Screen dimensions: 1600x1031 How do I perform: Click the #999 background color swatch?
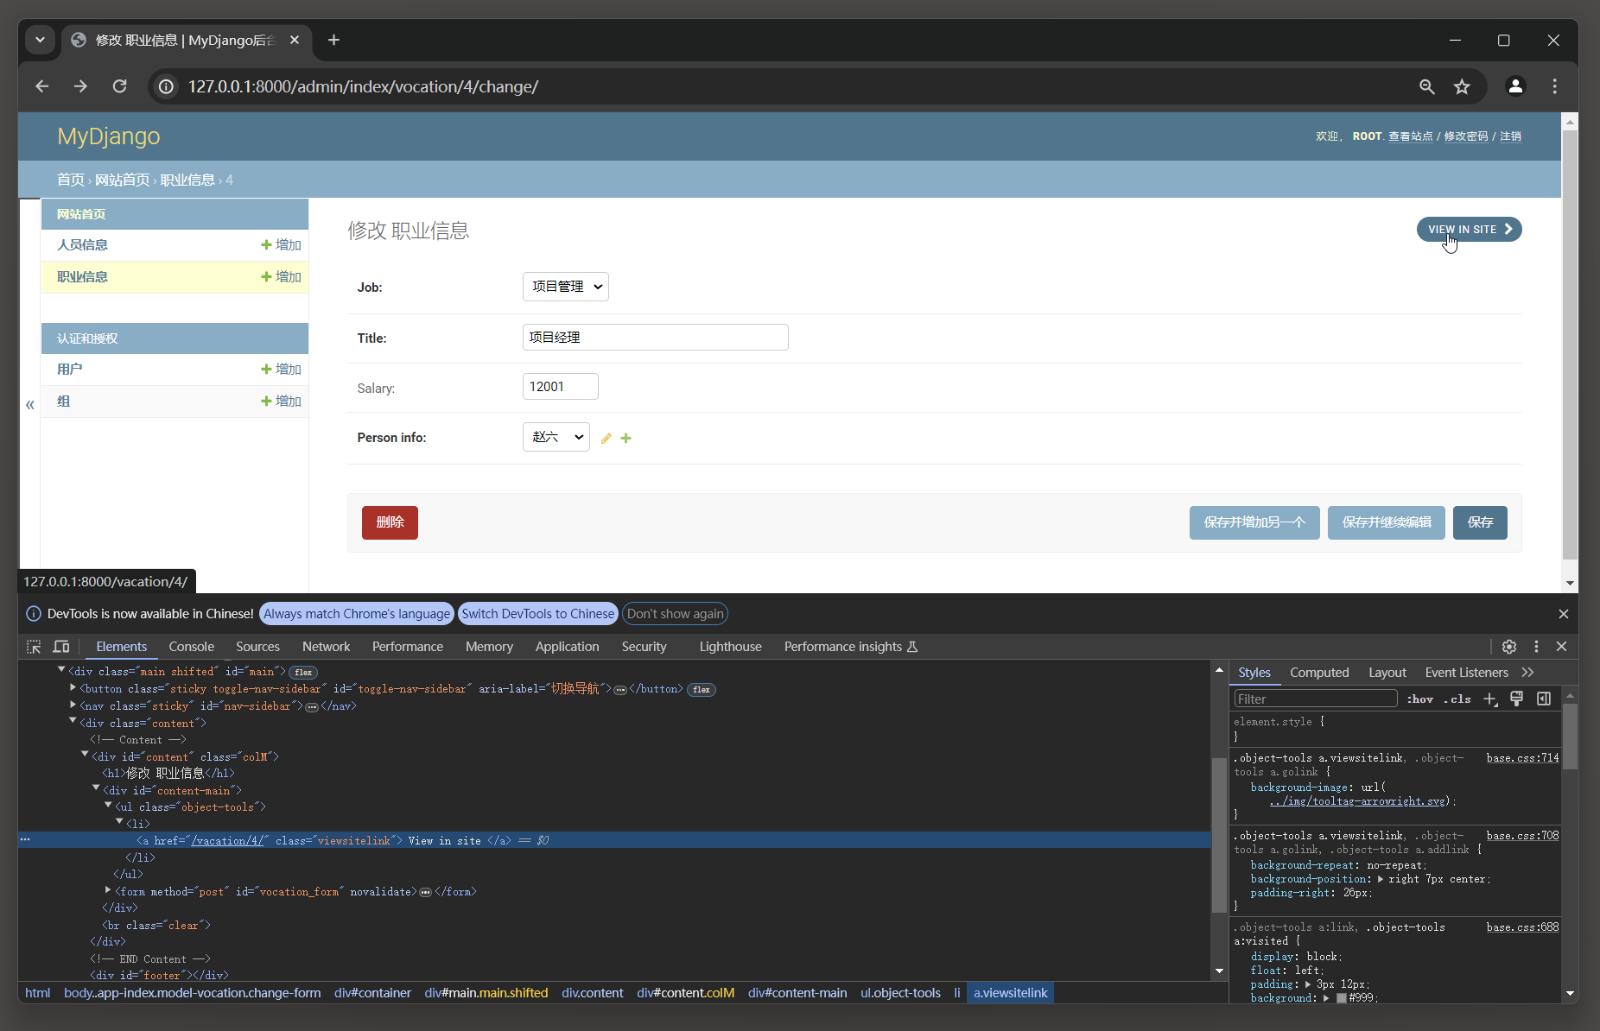tap(1342, 998)
